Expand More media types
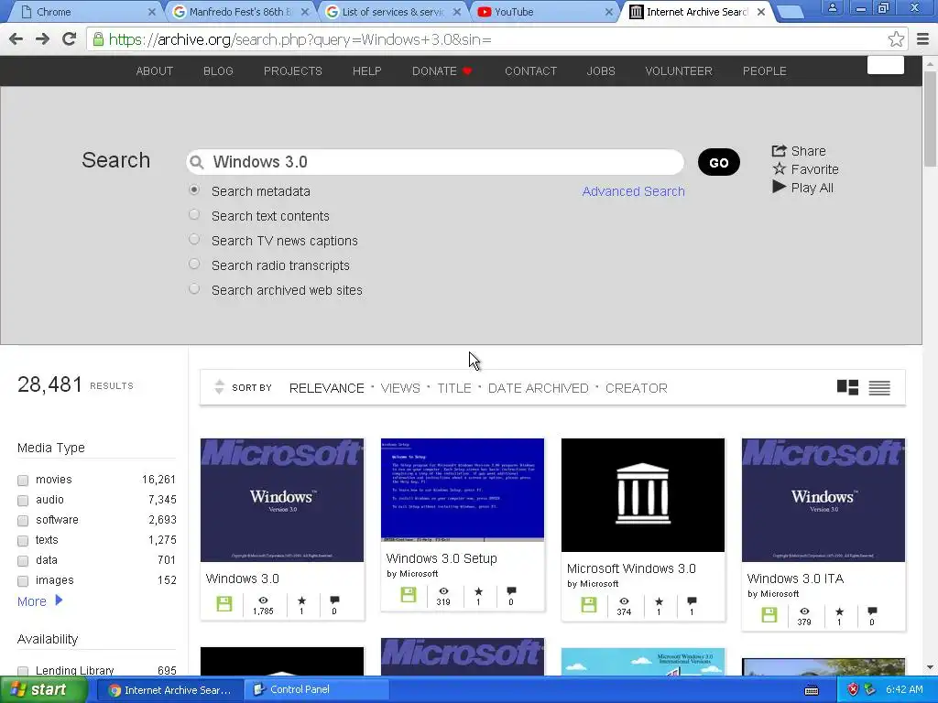Viewport: 938px width, 703px height. click(x=39, y=600)
